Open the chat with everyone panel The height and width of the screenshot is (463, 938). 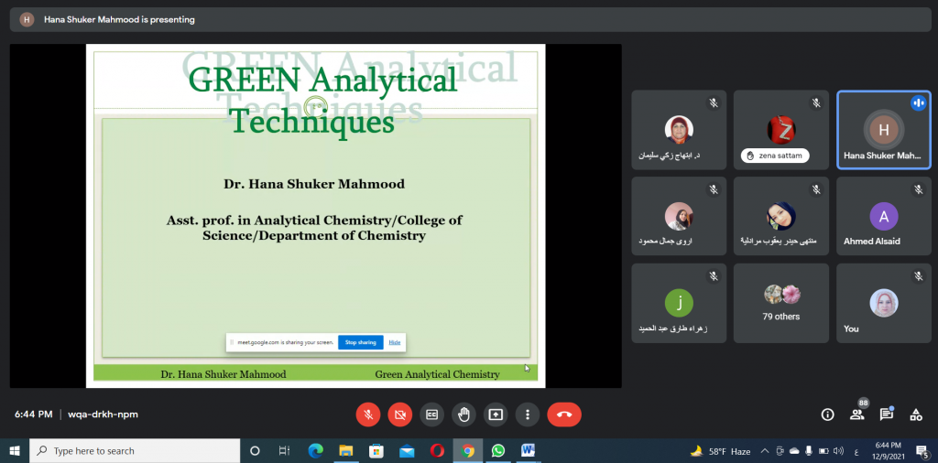[886, 415]
